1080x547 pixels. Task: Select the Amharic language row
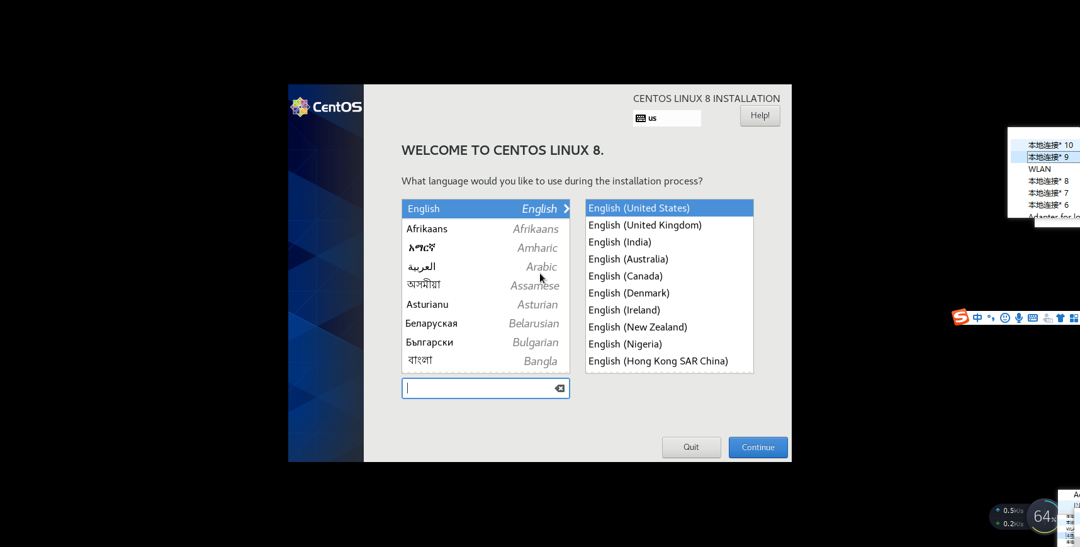point(486,248)
